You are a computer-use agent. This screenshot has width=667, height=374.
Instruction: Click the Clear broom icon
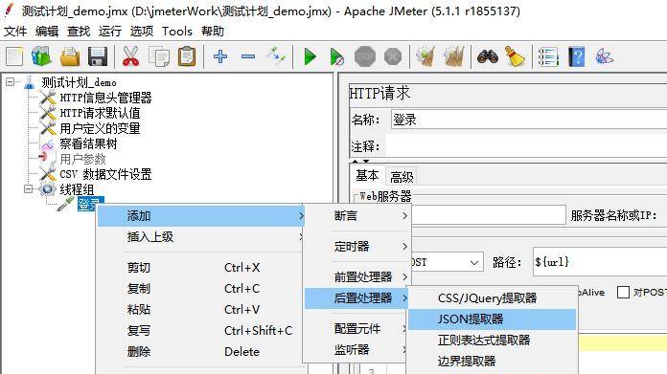click(x=425, y=56)
